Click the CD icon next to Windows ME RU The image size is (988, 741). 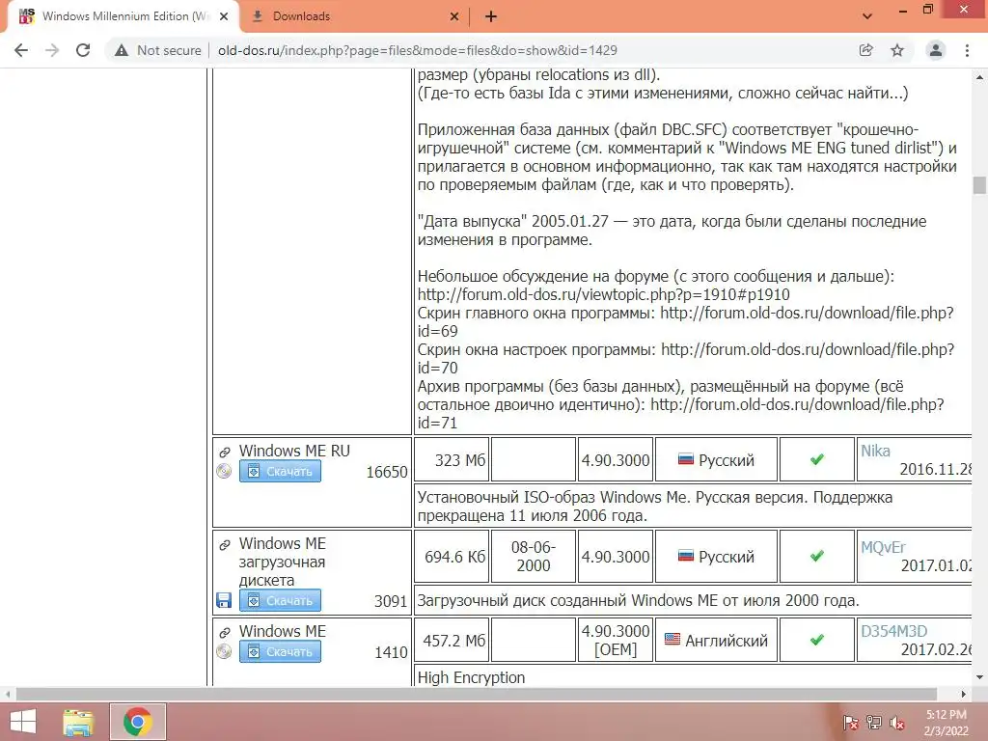[224, 471]
